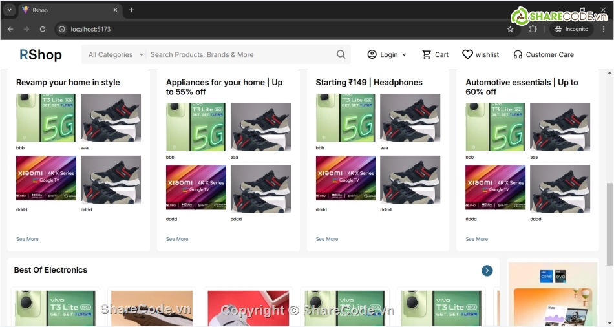Click Revamp your home in style heading
The image size is (614, 327).
68,83
